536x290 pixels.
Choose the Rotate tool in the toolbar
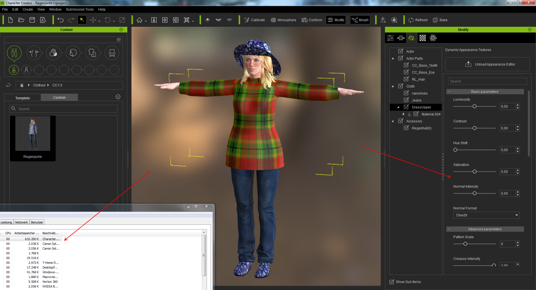pos(108,20)
